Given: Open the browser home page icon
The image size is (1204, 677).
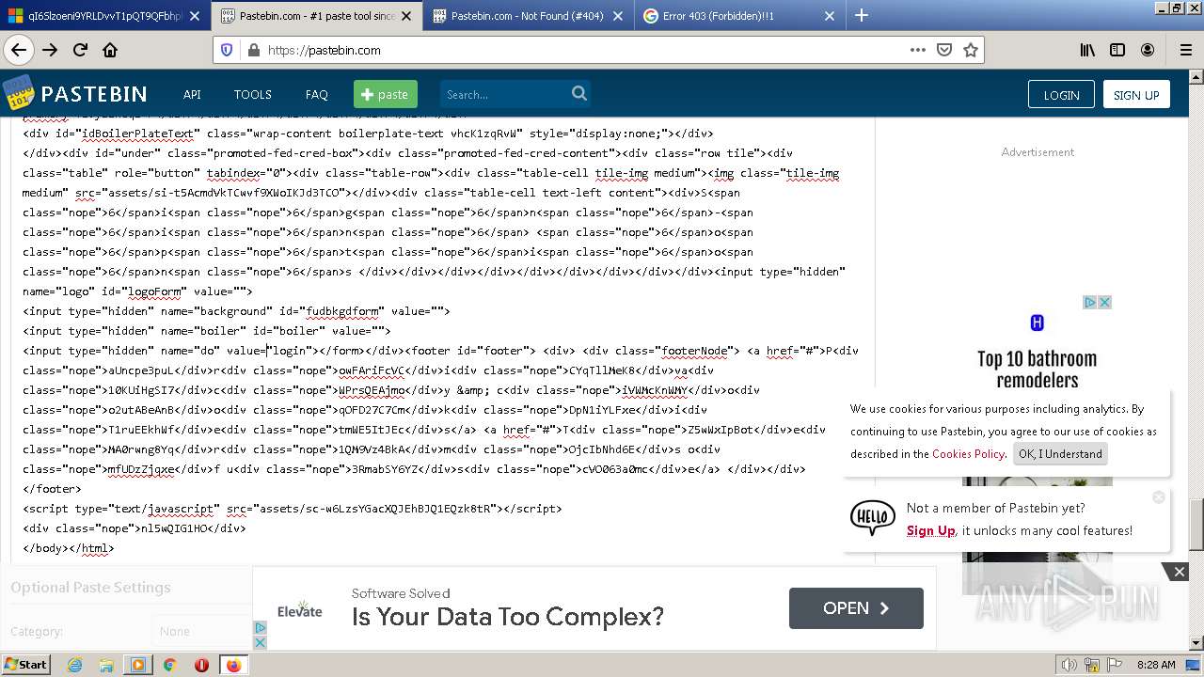Looking at the screenshot, I should point(110,50).
